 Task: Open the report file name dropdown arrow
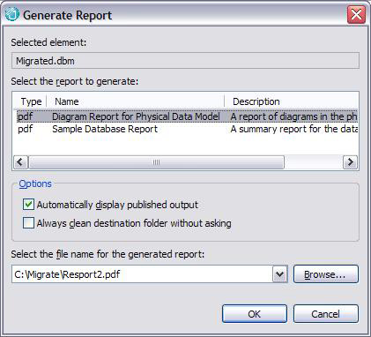(x=280, y=274)
